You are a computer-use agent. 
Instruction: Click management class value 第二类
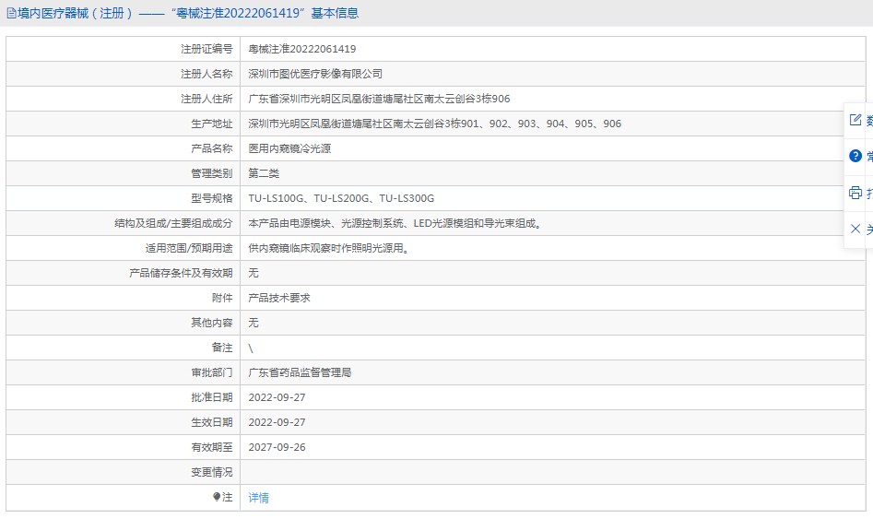pyautogui.click(x=264, y=173)
